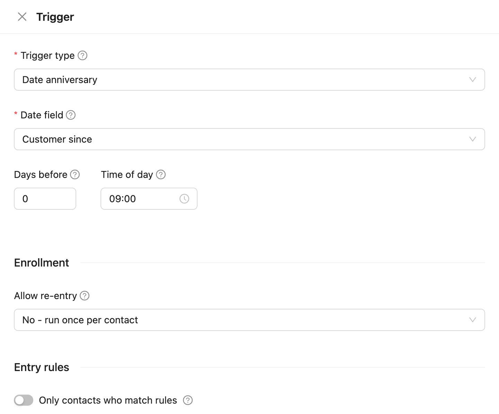499x414 pixels.
Task: Show help icon beside Time of day
Action: click(161, 174)
